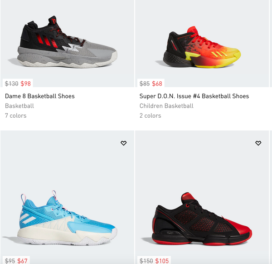
Task: Open Super D.O.N. Issue #4 Basketball Shoes link
Action: point(194,96)
